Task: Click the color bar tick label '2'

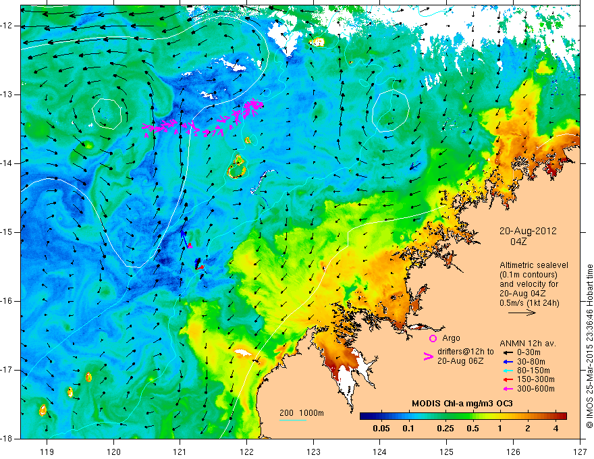Action: 528,429
